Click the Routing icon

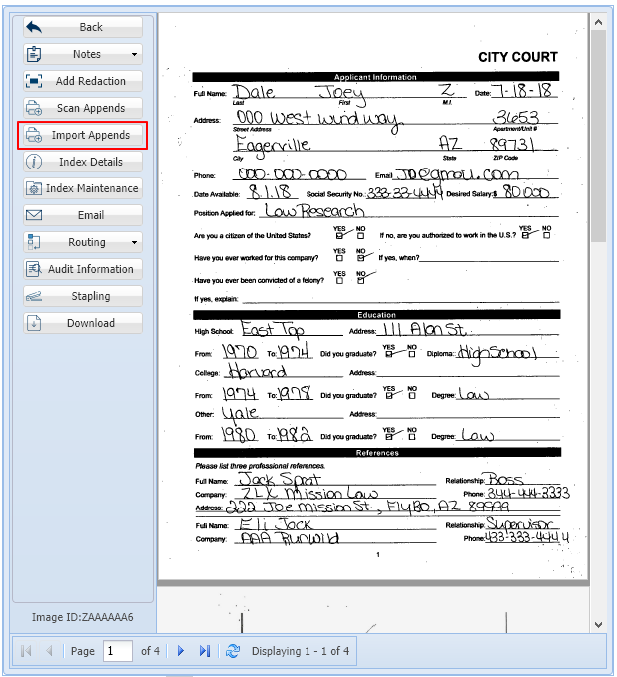click(x=34, y=242)
